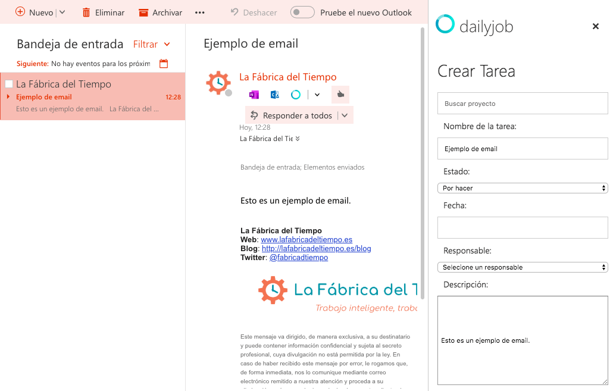Click the Deshacer undo button
The width and height of the screenshot is (613, 391).
254,12
